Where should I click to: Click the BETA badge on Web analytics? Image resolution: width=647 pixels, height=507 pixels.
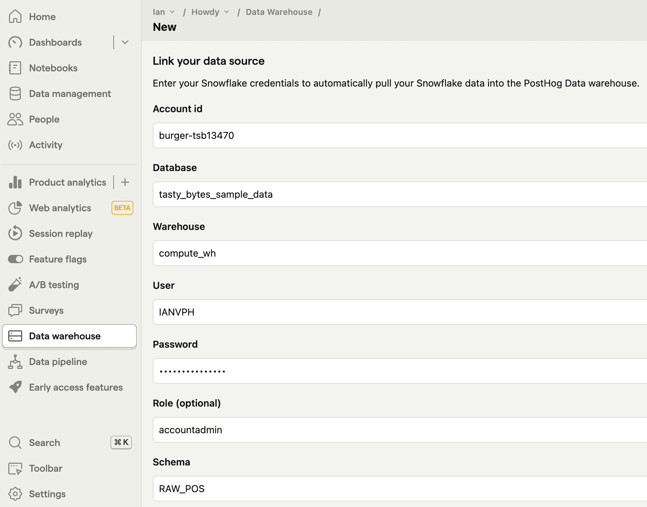tap(122, 208)
